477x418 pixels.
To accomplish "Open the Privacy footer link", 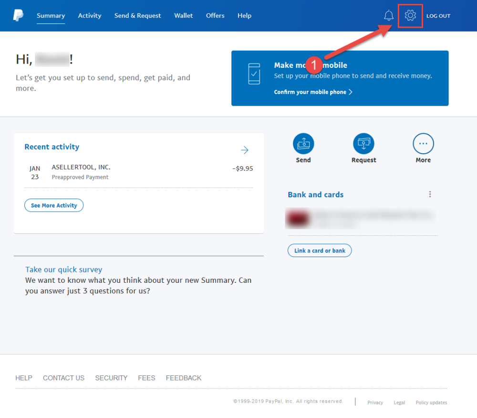I will click(x=375, y=402).
